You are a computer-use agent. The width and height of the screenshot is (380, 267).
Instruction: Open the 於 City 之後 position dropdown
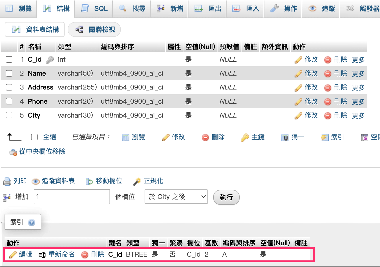[176, 197]
